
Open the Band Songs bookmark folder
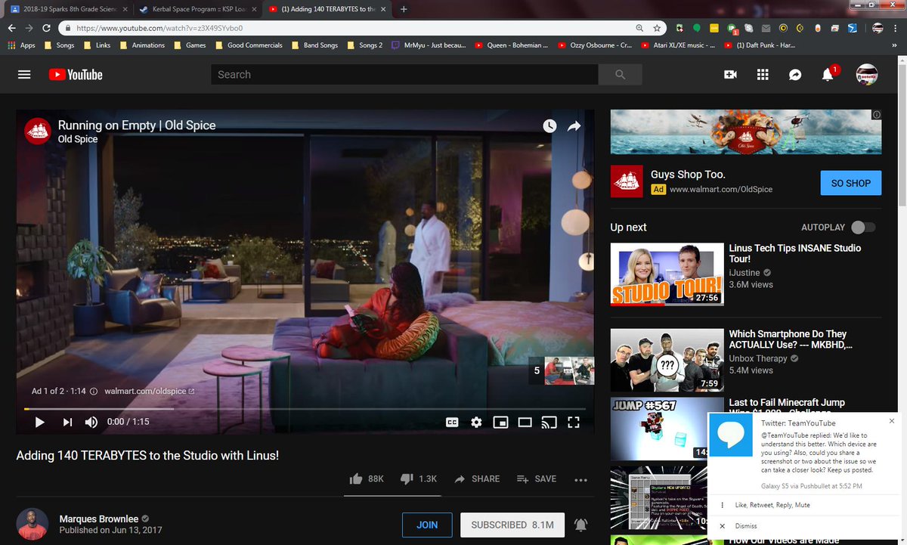(x=314, y=45)
